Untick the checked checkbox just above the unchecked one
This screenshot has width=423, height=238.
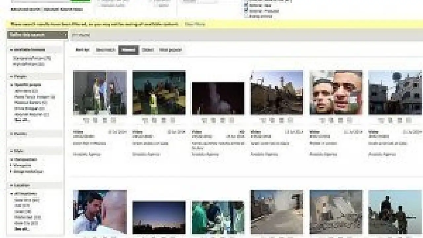click(x=246, y=11)
